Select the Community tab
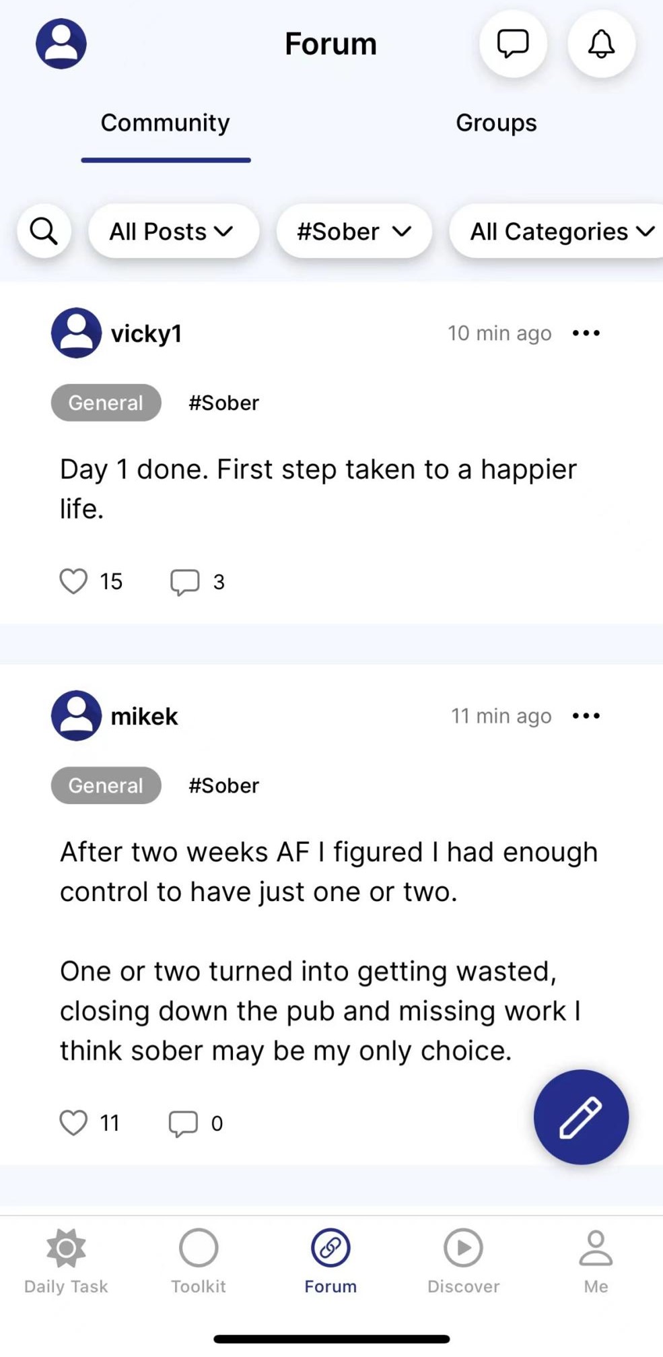 [166, 123]
